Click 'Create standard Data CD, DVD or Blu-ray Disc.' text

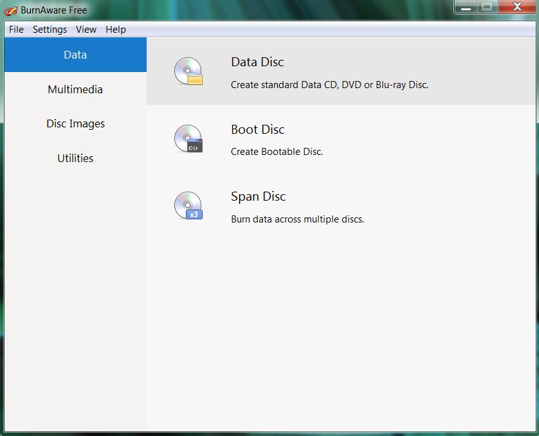330,85
